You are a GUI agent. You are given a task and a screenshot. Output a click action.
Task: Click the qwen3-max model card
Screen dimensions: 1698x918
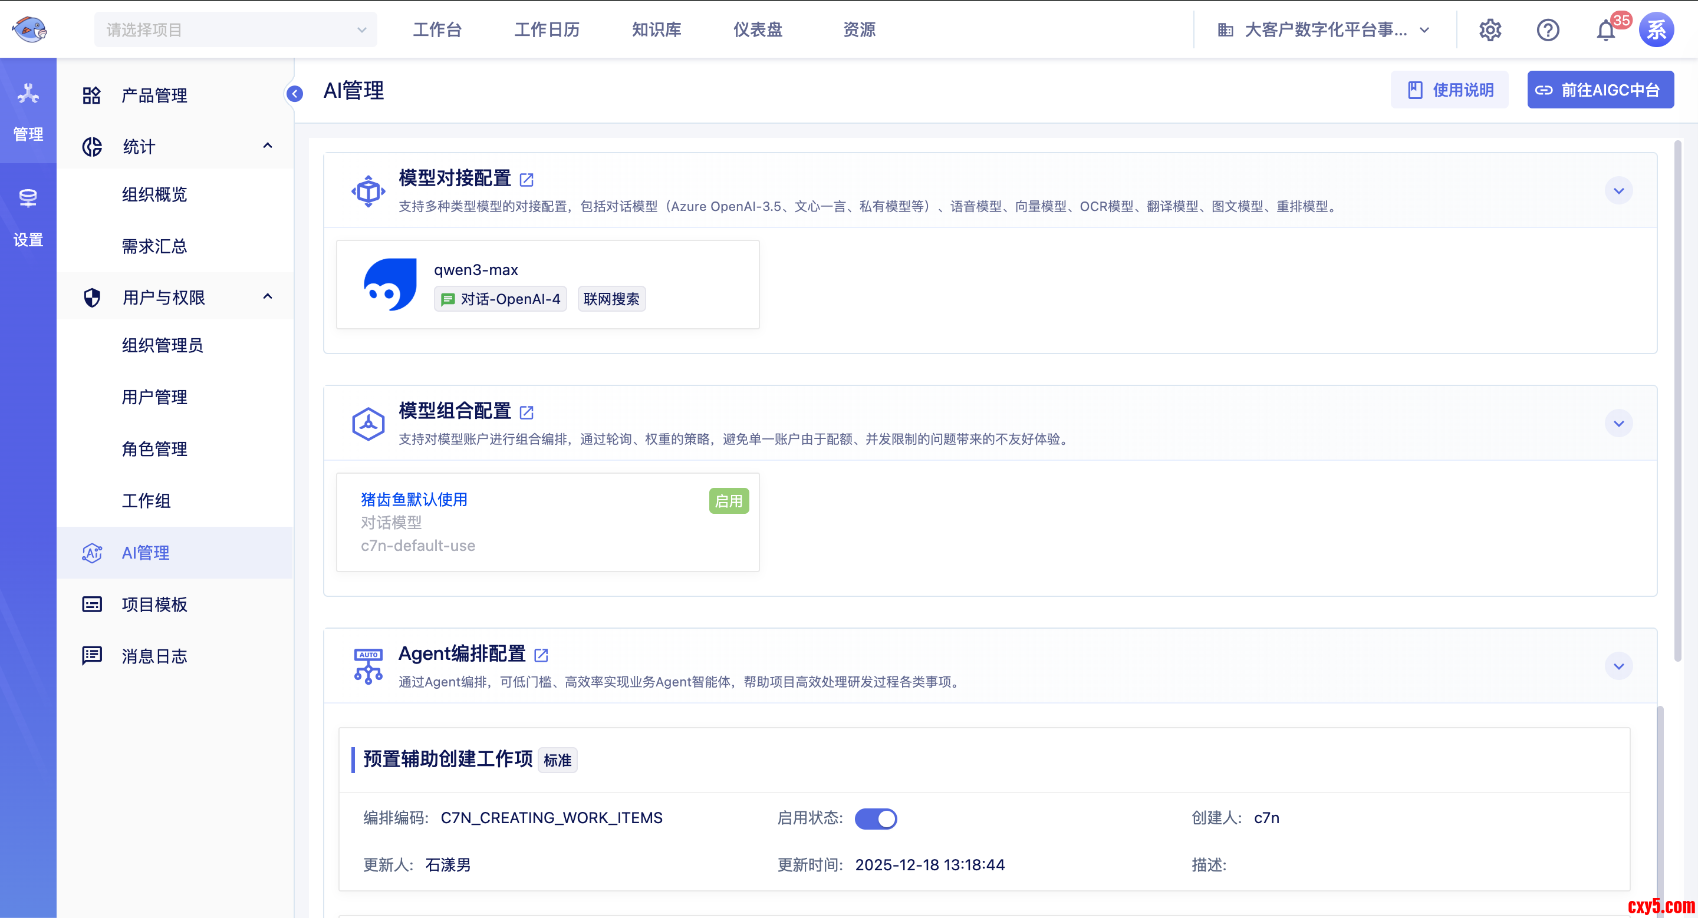pyautogui.click(x=547, y=285)
